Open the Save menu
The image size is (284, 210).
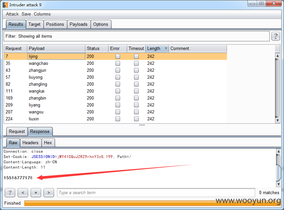coord(26,14)
